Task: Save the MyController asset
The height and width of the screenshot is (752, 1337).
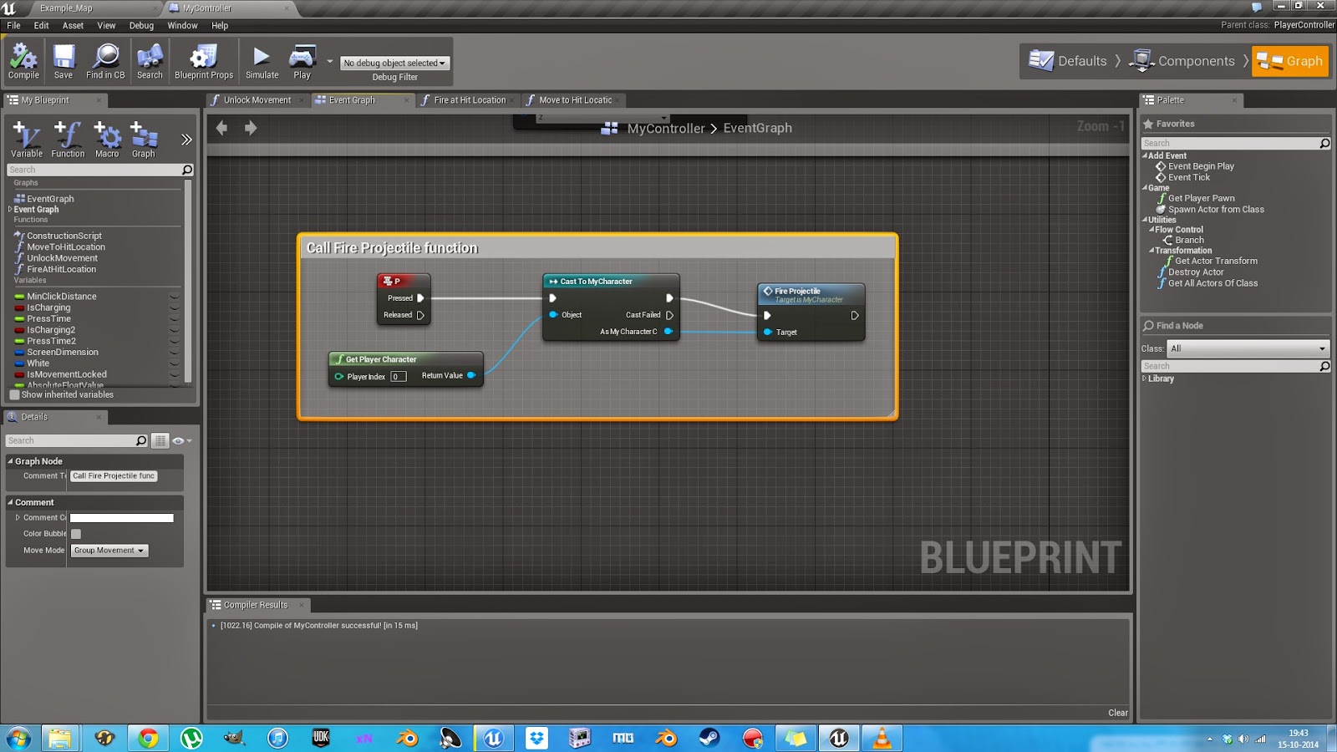Action: point(63,60)
